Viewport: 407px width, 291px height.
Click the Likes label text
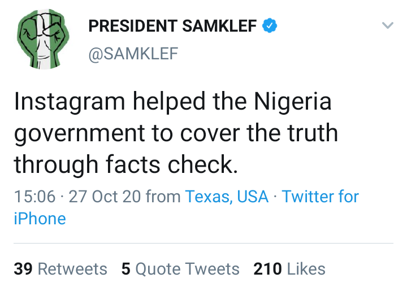point(306,269)
